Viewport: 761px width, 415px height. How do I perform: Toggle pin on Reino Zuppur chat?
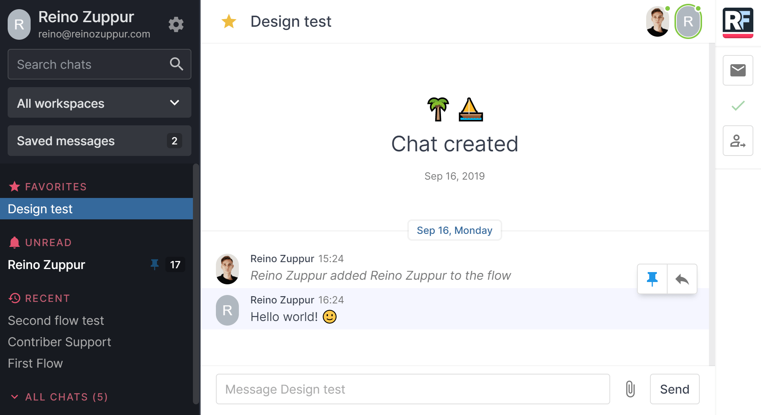(x=155, y=264)
